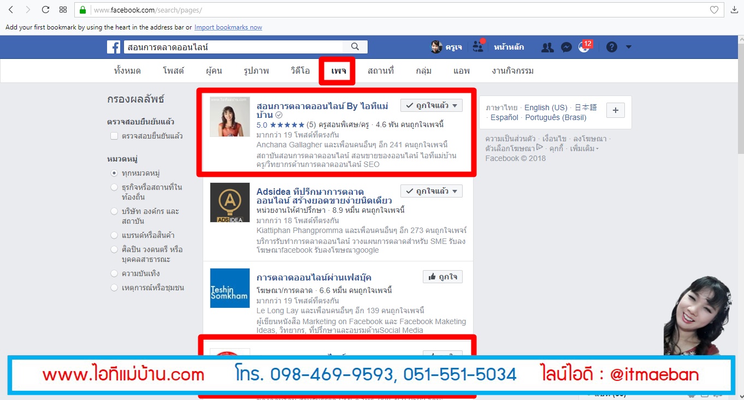Select the ความบันเทิง radio option

click(x=114, y=273)
